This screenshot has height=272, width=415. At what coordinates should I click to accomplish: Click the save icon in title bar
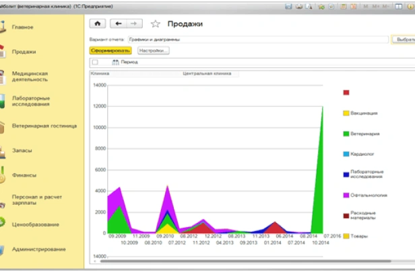click(x=289, y=5)
